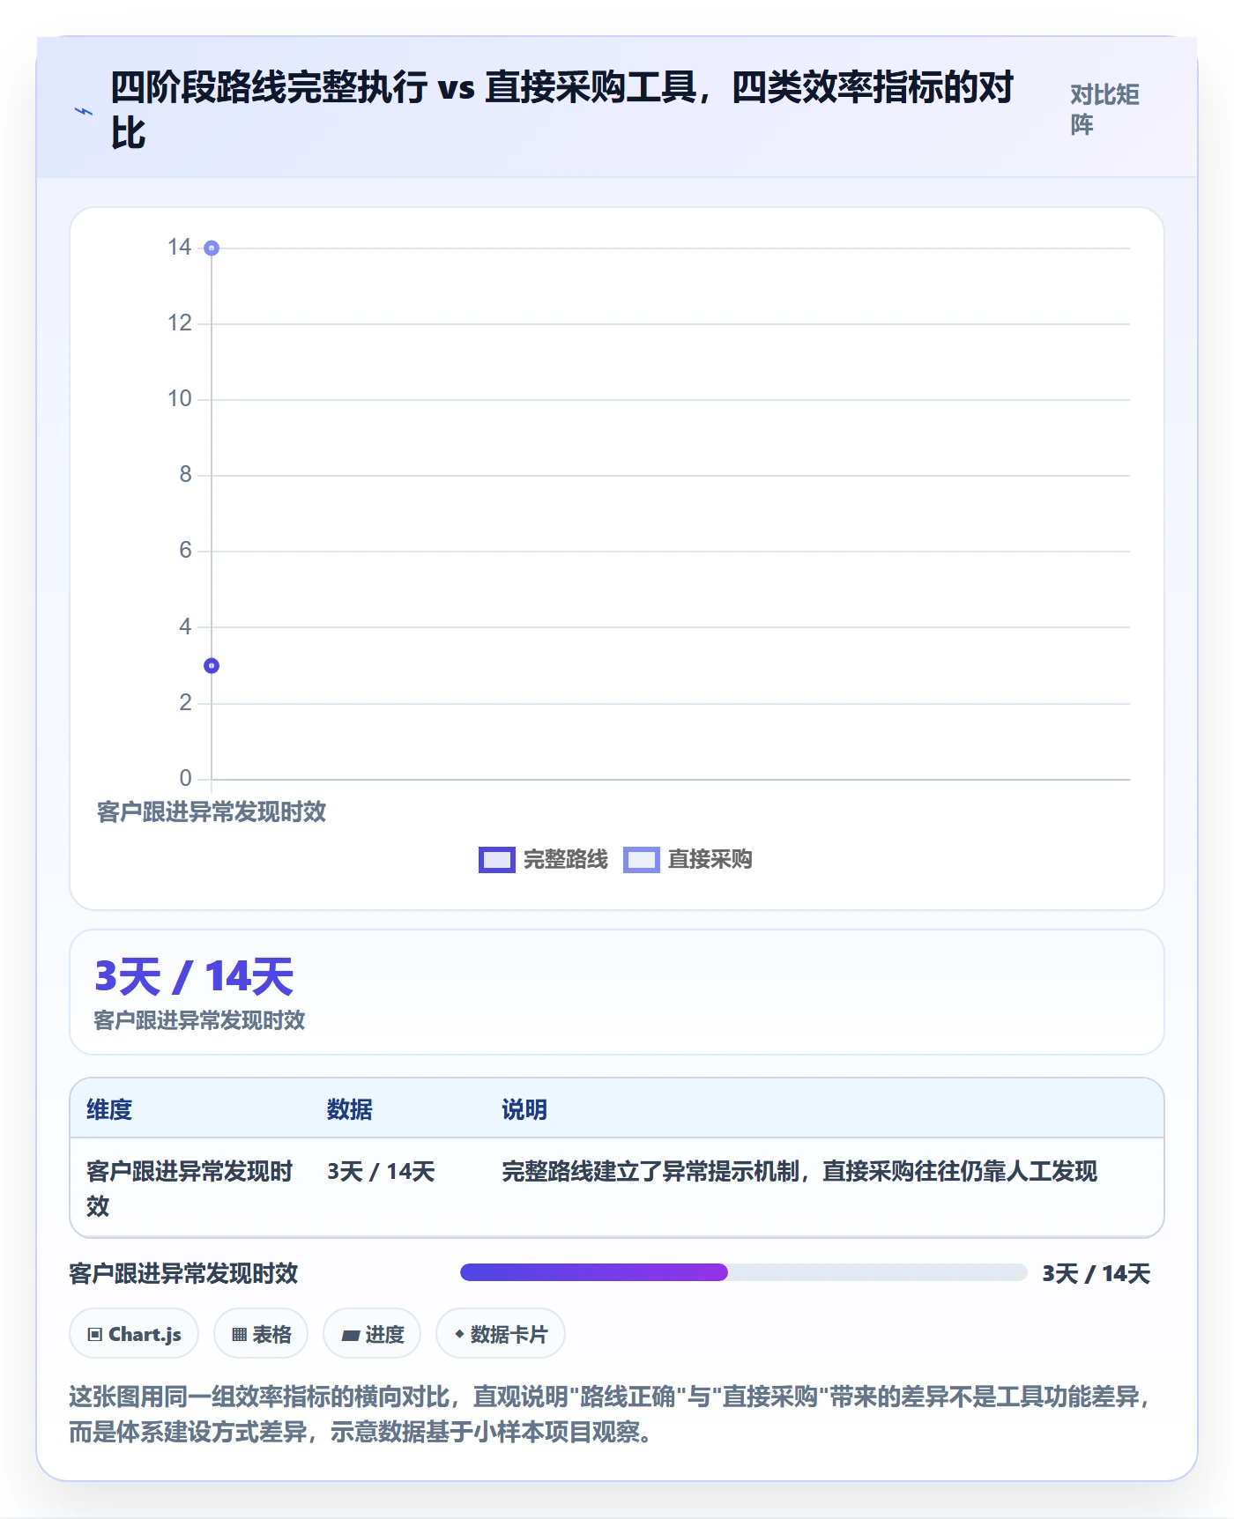Viewport: 1234px width, 1519px height.
Task: Click the table cell starting 完整路线建立了异常提示机制
Action: point(799,1172)
